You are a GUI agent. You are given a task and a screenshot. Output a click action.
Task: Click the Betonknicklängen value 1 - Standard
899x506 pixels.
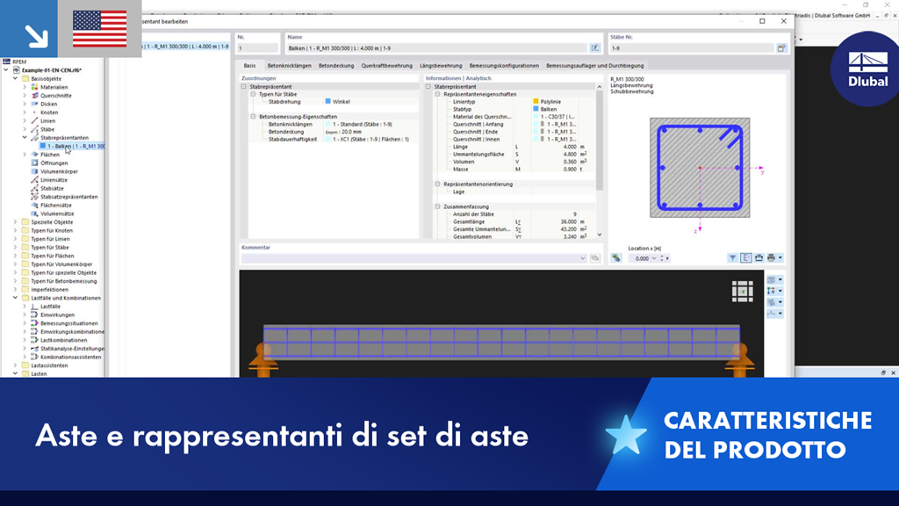pos(363,124)
